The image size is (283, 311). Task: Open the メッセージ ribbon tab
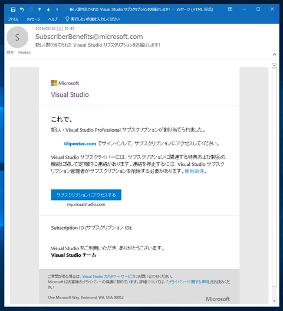[x=33, y=19]
